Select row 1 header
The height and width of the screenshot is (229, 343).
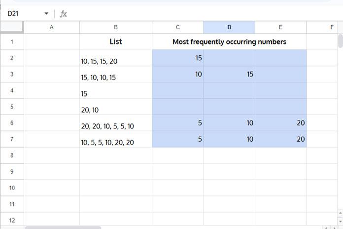12,42
